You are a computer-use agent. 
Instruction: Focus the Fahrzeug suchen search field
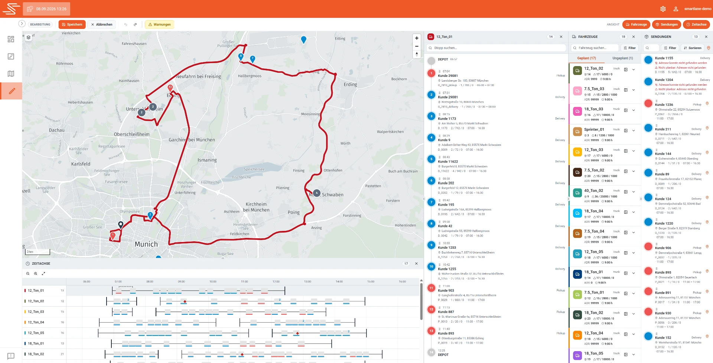[x=595, y=48]
